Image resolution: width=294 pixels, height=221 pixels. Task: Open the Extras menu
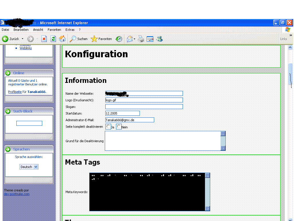pos(70,30)
